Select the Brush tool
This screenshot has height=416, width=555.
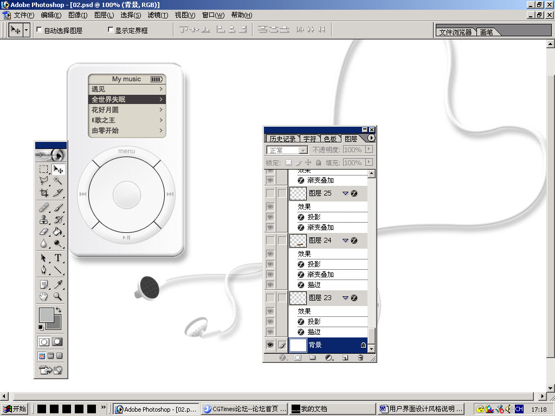[x=58, y=207]
